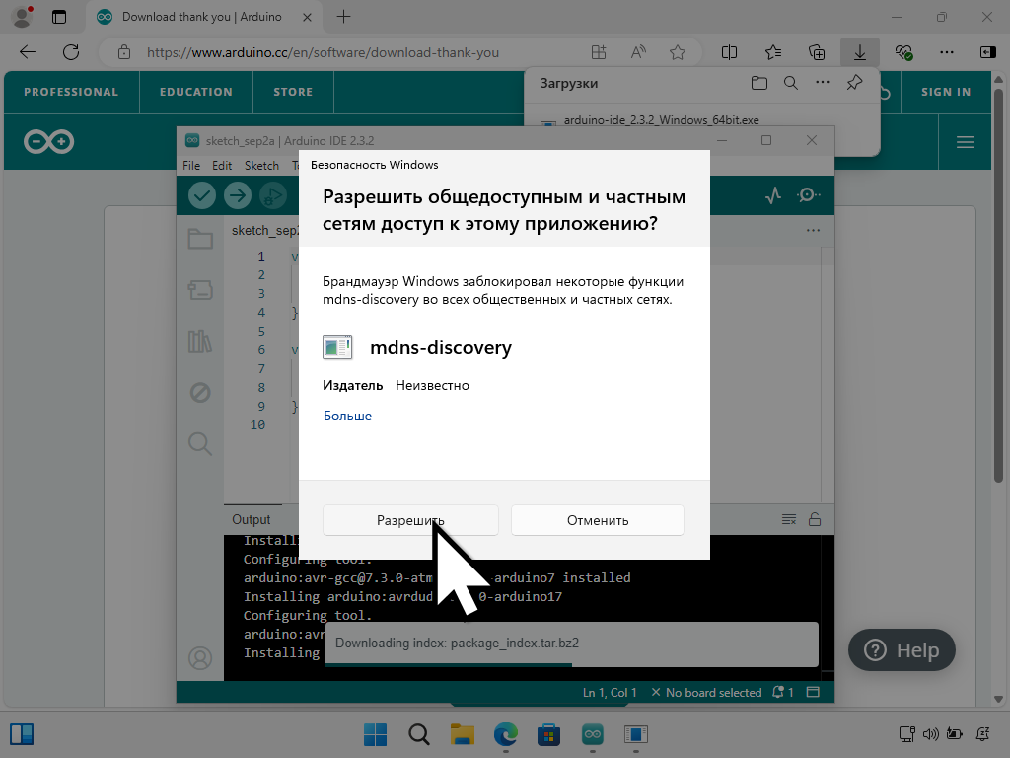Add this page to favorites with the star
Viewport: 1010px width, 758px height.
pos(678,52)
